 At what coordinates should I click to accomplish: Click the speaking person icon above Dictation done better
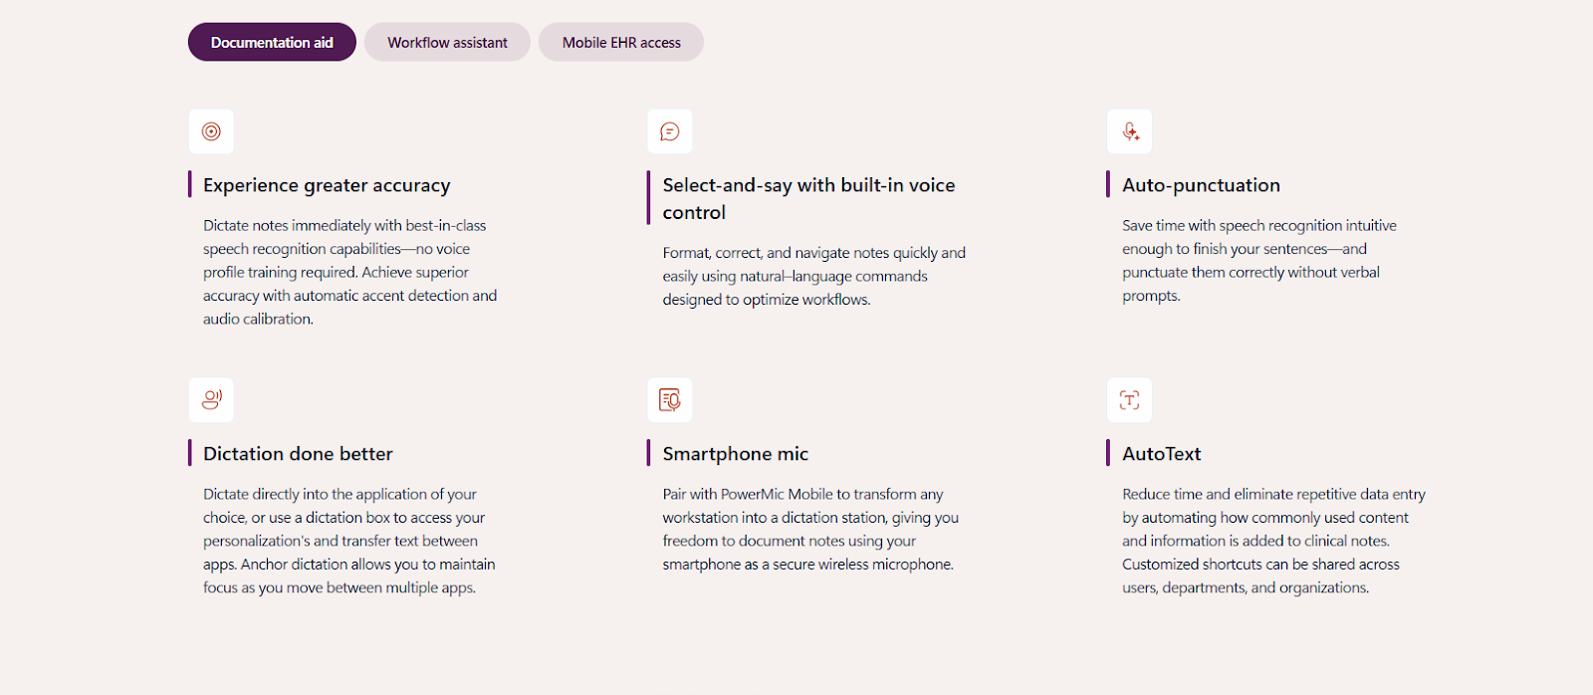point(211,400)
